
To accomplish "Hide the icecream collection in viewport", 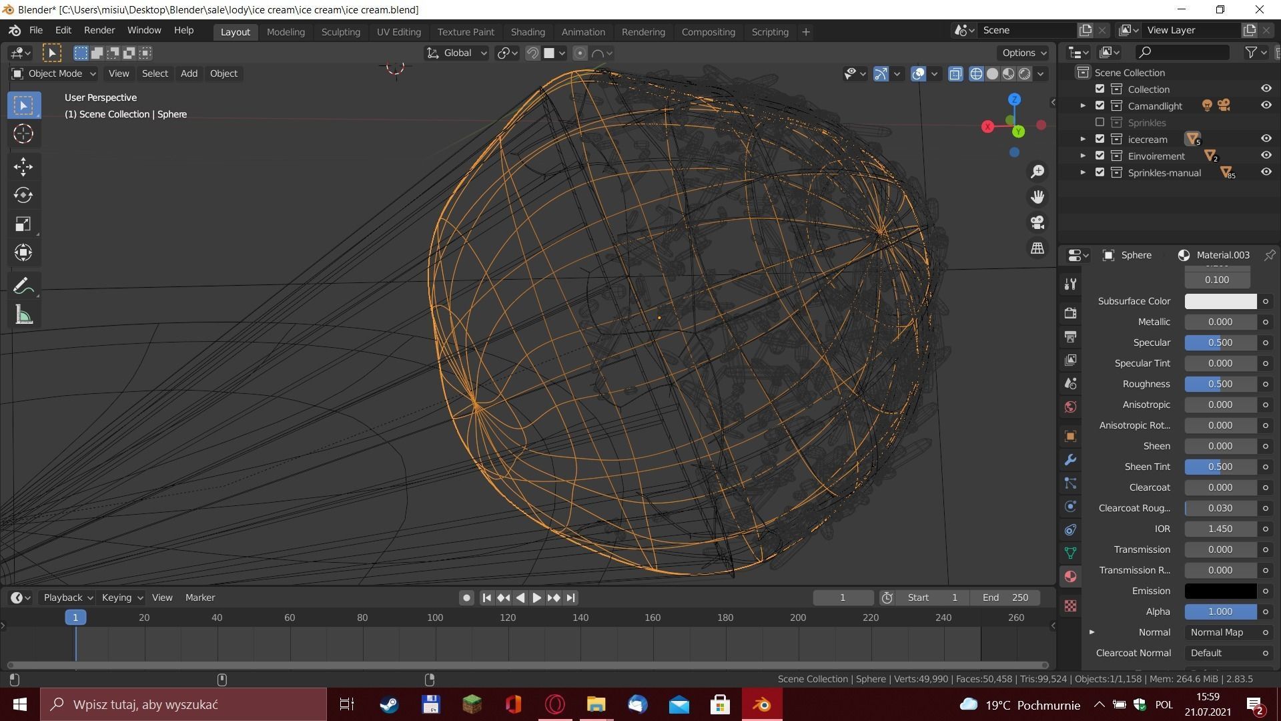I will click(x=1266, y=139).
